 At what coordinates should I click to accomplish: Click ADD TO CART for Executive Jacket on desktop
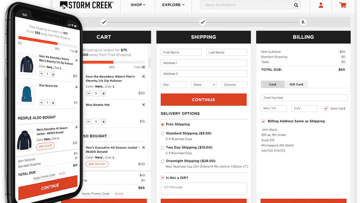click(97, 164)
